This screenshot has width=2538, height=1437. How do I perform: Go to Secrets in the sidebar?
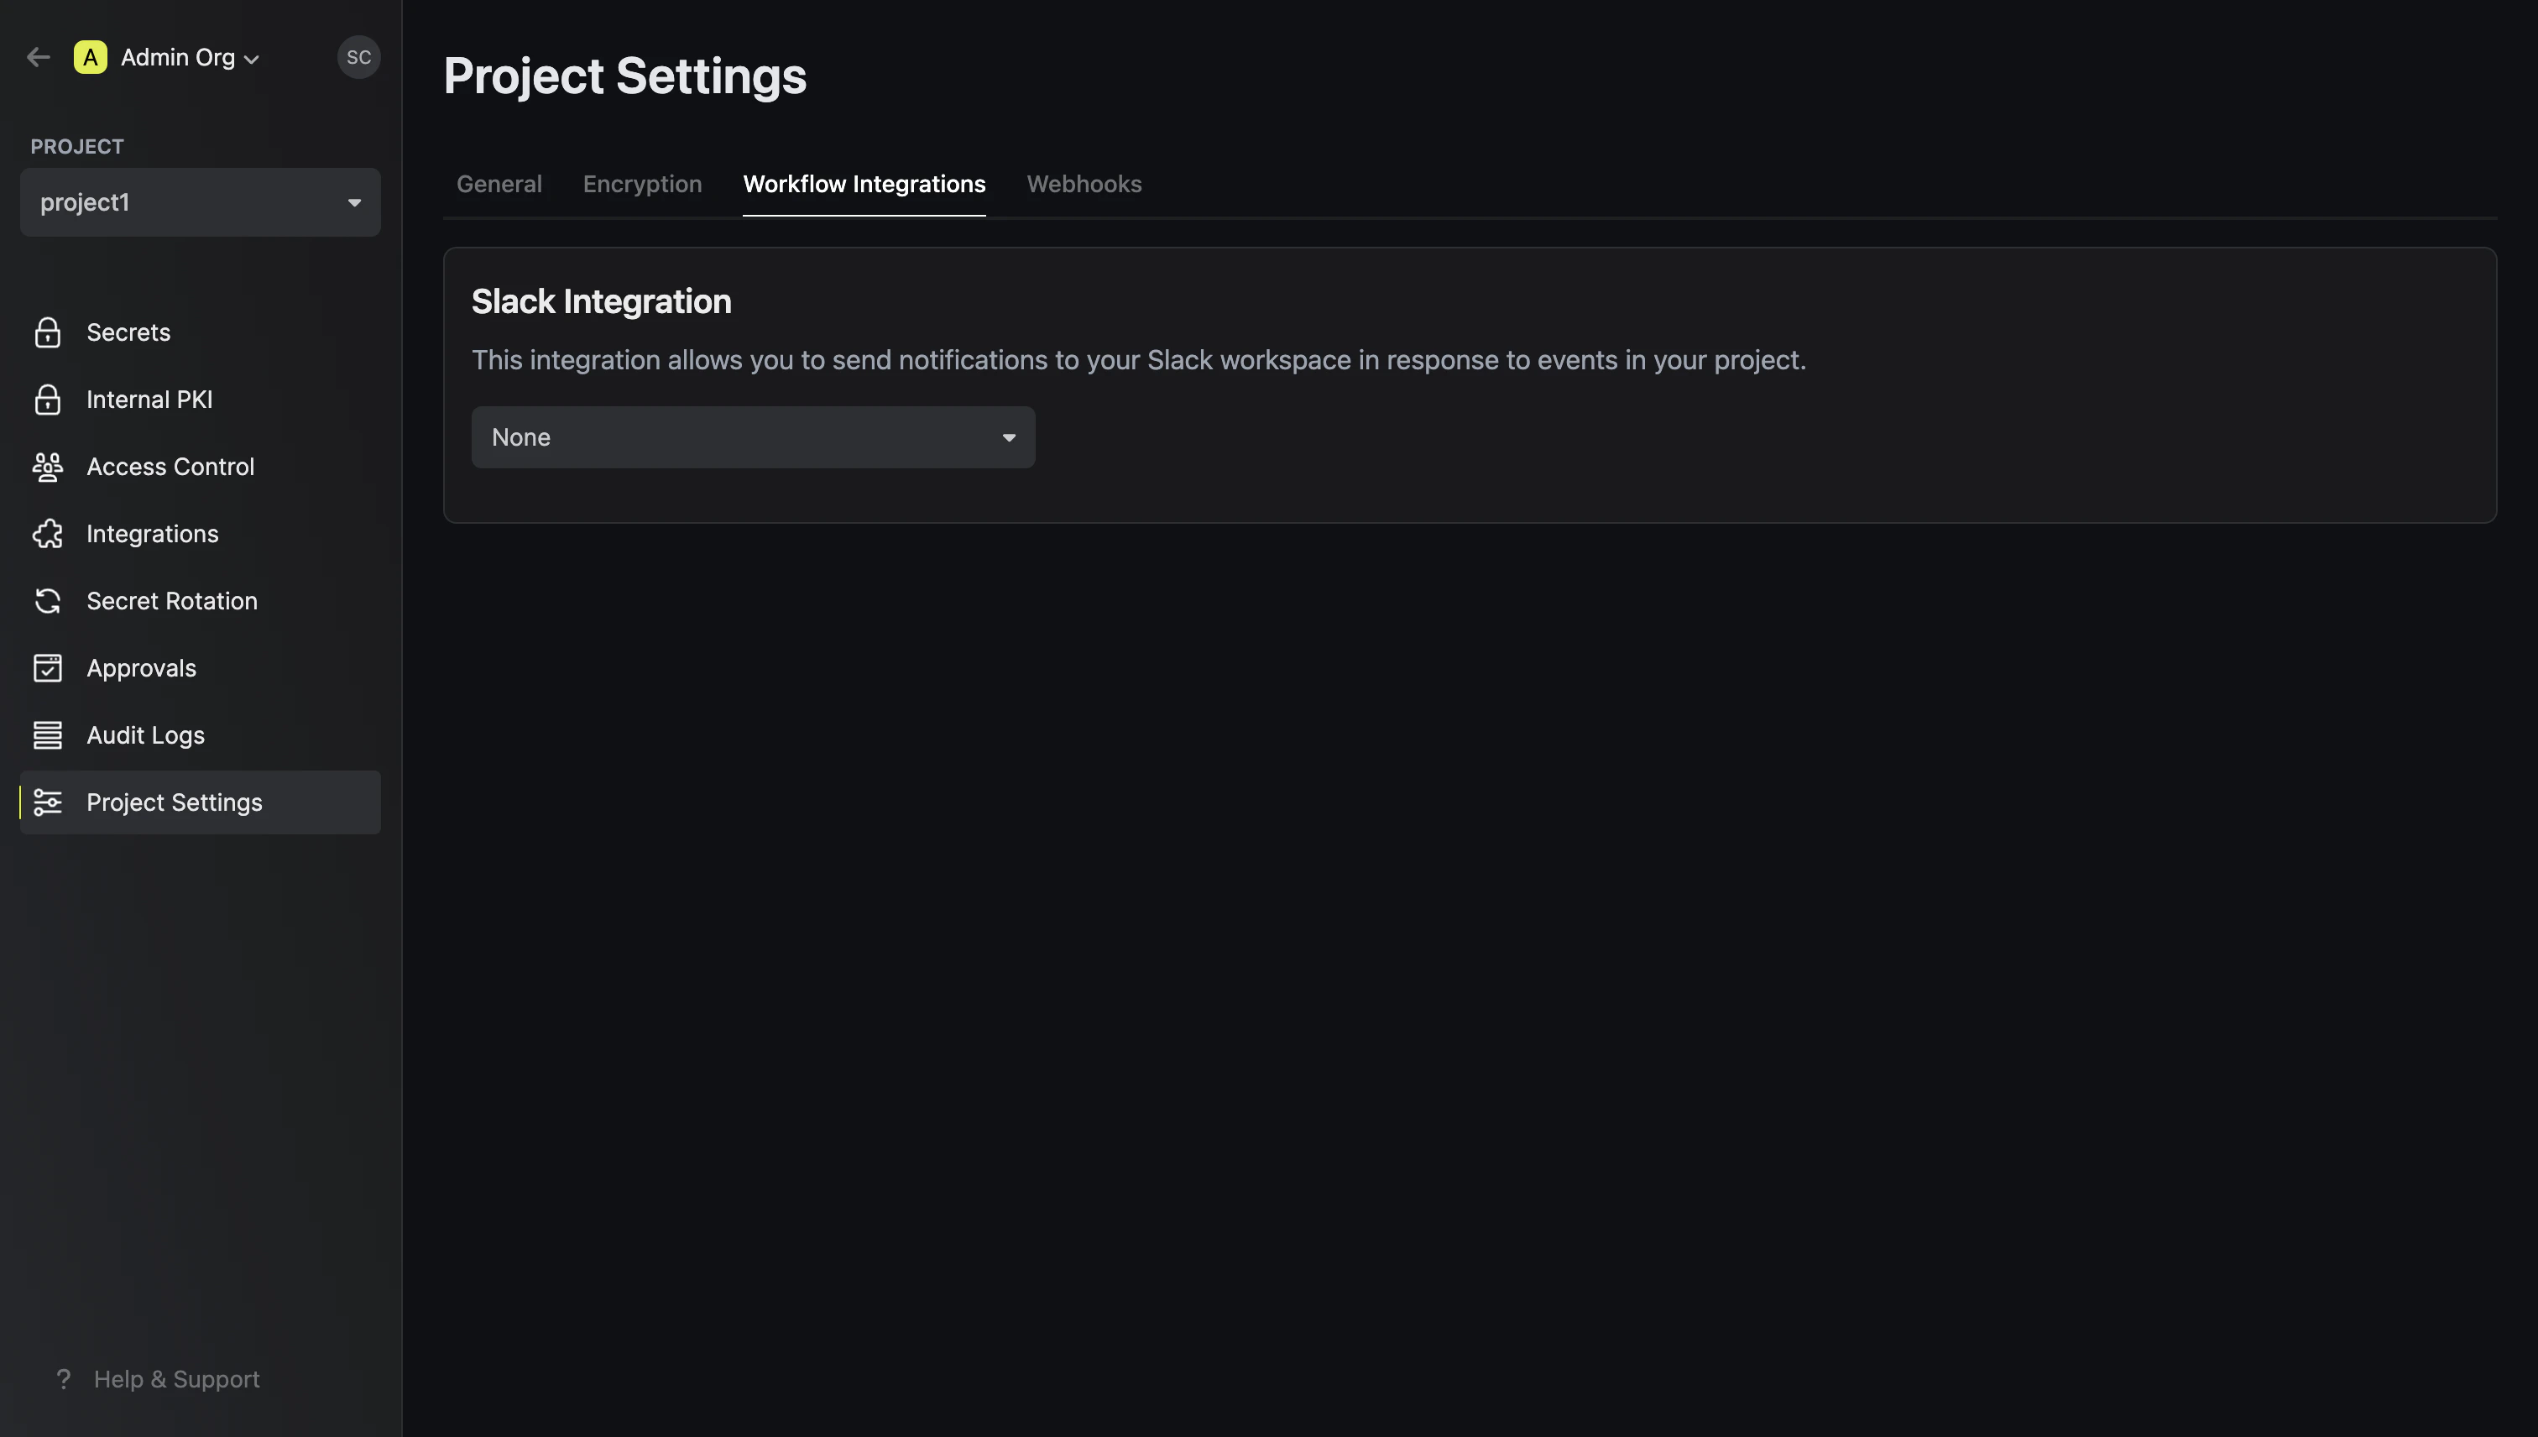click(x=201, y=332)
